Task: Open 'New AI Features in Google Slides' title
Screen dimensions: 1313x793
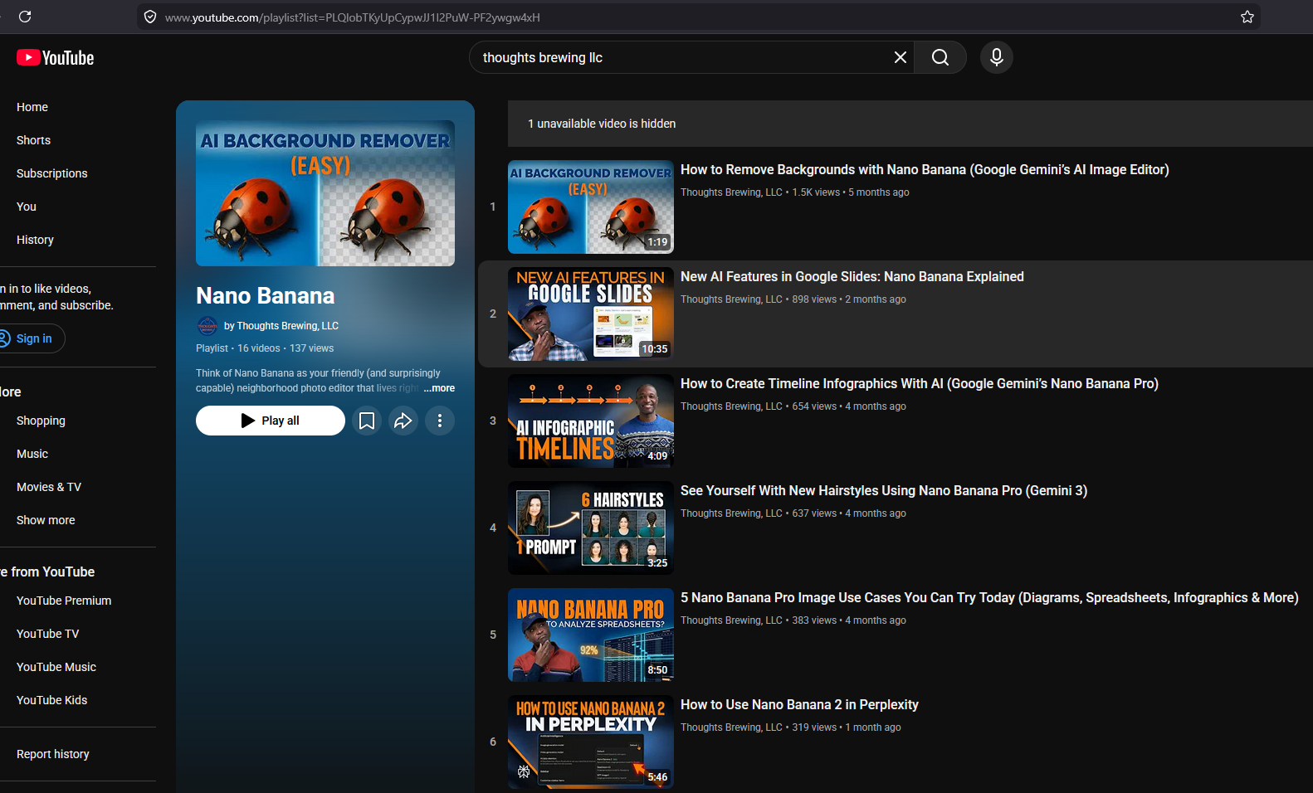Action: [x=852, y=276]
